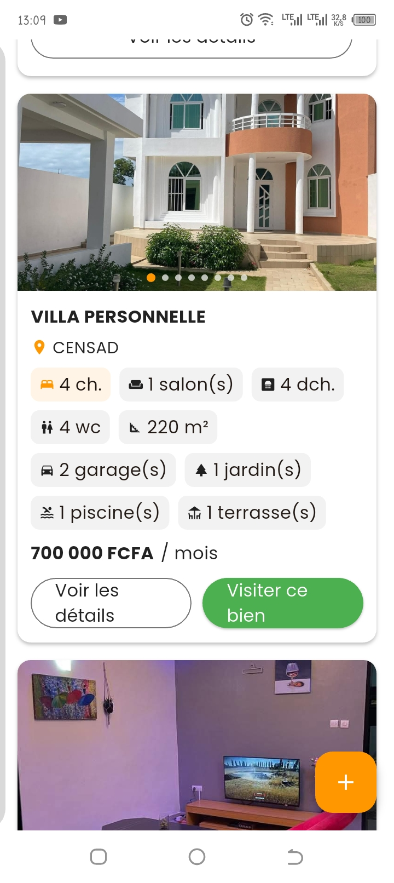This screenshot has height=883, width=394.
Task: Tap the area ruler icon for 220 m²
Action: coord(135,428)
